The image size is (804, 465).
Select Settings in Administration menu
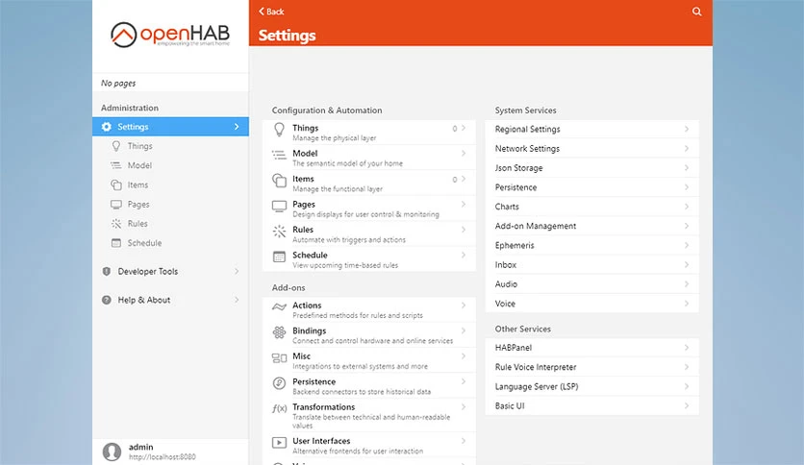[170, 127]
